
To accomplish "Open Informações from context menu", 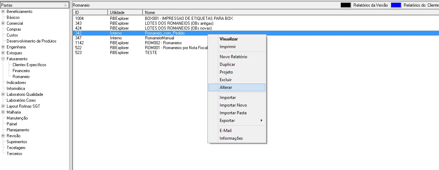I will pyautogui.click(x=231, y=138).
